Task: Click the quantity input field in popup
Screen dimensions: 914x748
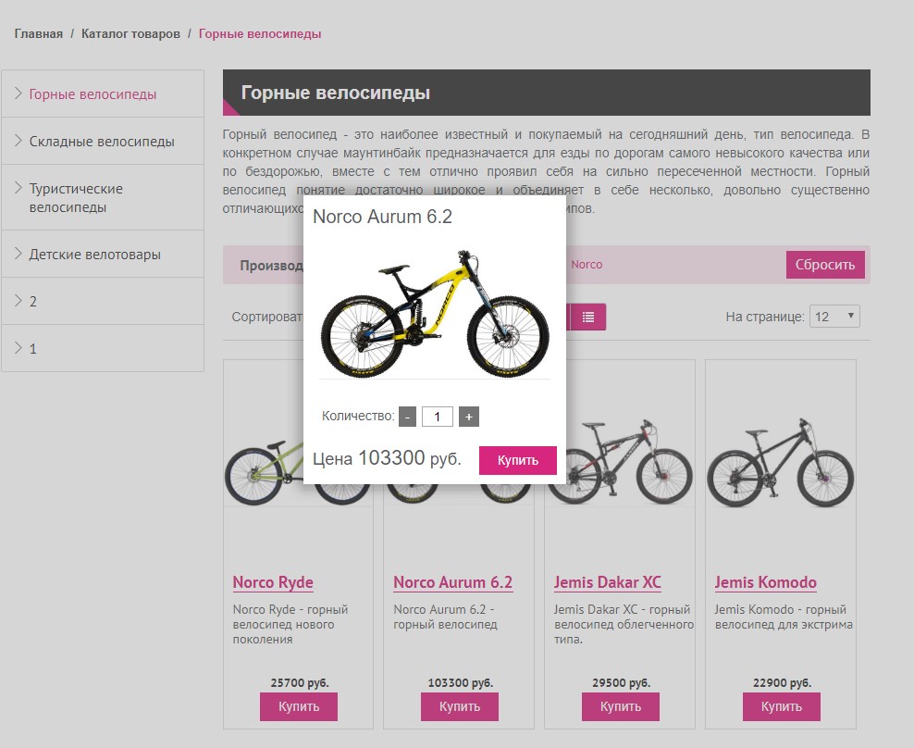Action: tap(438, 417)
